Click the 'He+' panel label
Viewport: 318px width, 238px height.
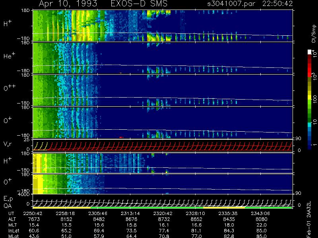point(9,56)
